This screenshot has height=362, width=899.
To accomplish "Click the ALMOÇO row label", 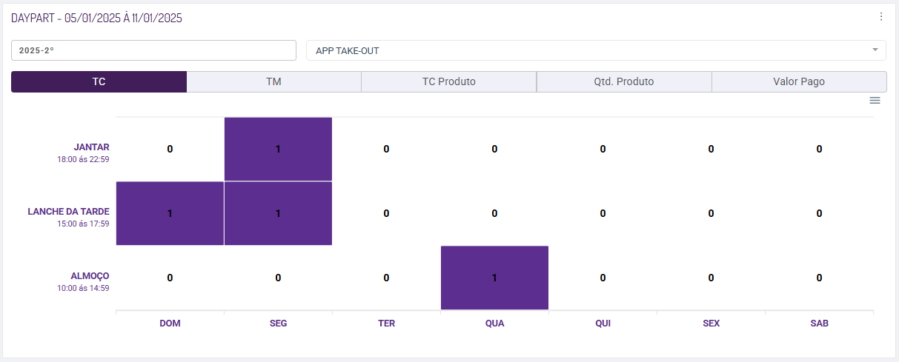I will pos(90,275).
